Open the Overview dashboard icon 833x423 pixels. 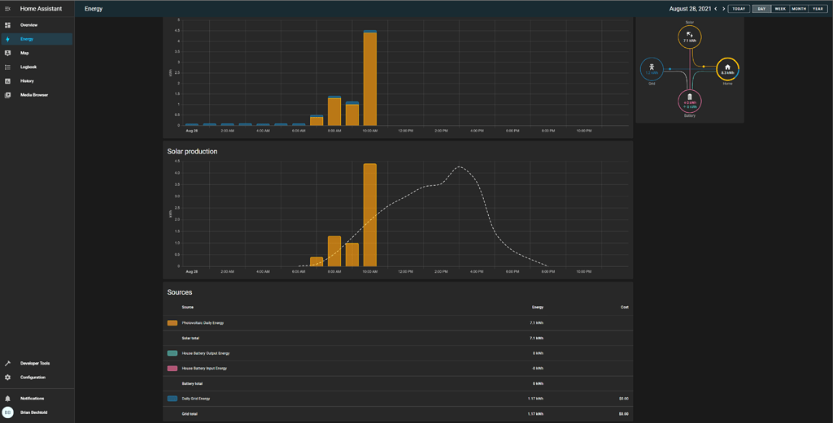(7, 25)
